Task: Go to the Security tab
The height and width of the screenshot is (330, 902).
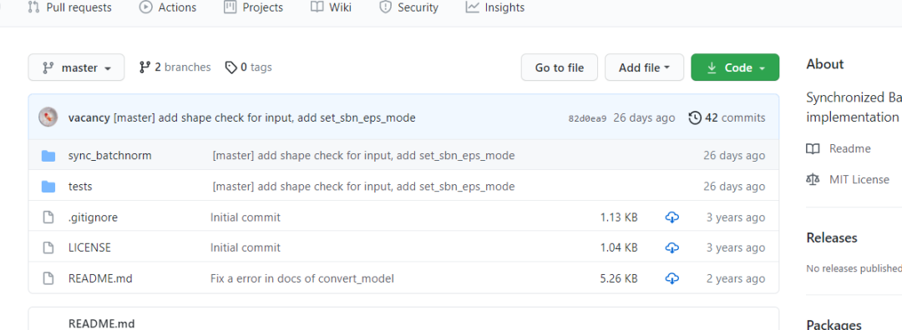Action: coord(408,7)
